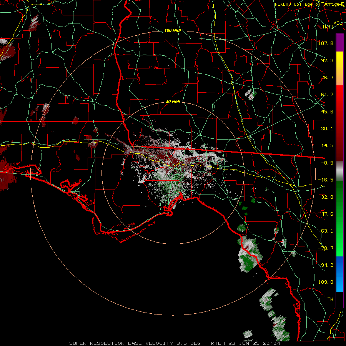Click the -63.1 velocity scale label
This screenshot has height=346, width=346.
[x=326, y=231]
